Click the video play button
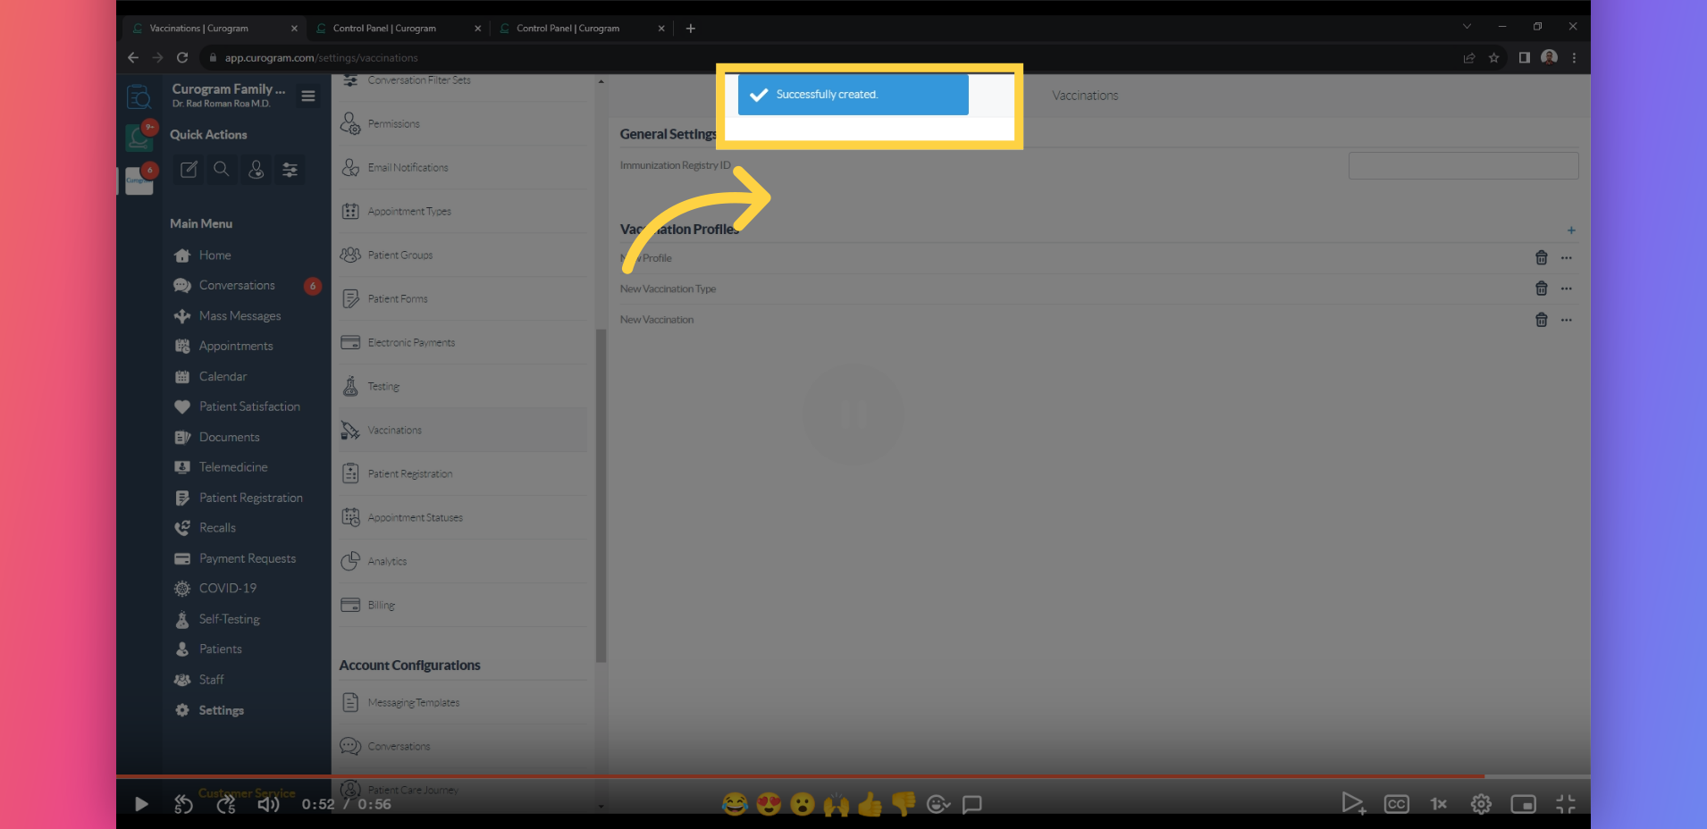 [x=141, y=804]
